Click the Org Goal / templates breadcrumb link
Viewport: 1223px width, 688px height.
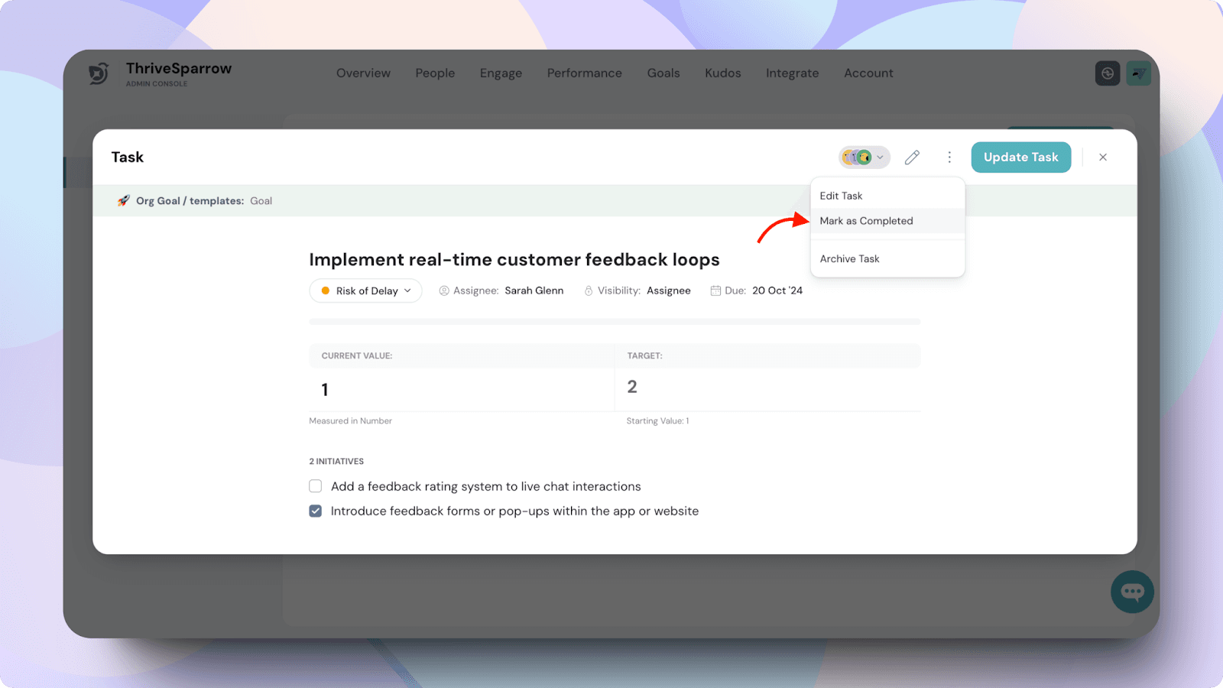pyautogui.click(x=190, y=201)
